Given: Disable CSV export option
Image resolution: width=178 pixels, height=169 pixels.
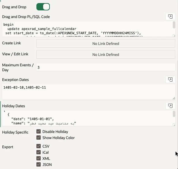Looking at the screenshot, I should tap(39, 146).
